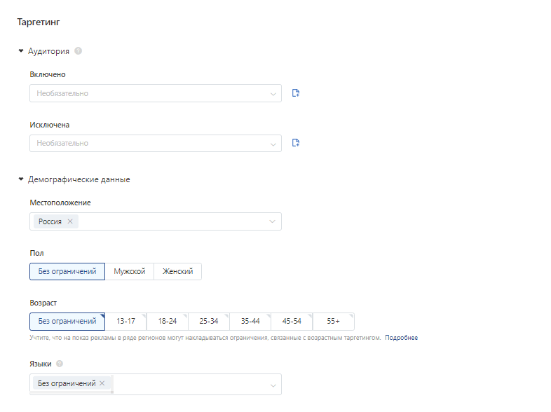Toggle the 18-24 age range
The height and width of the screenshot is (412, 551).
tap(168, 322)
